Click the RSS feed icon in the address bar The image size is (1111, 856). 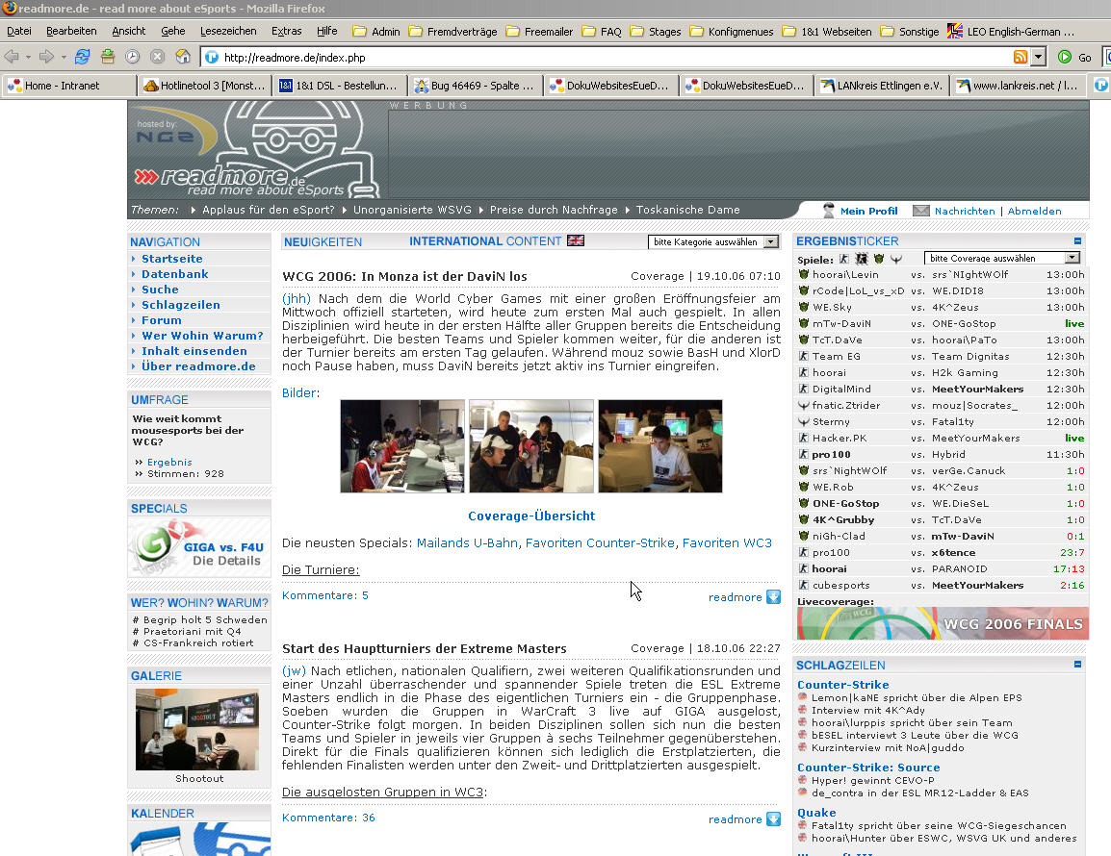(x=1021, y=58)
